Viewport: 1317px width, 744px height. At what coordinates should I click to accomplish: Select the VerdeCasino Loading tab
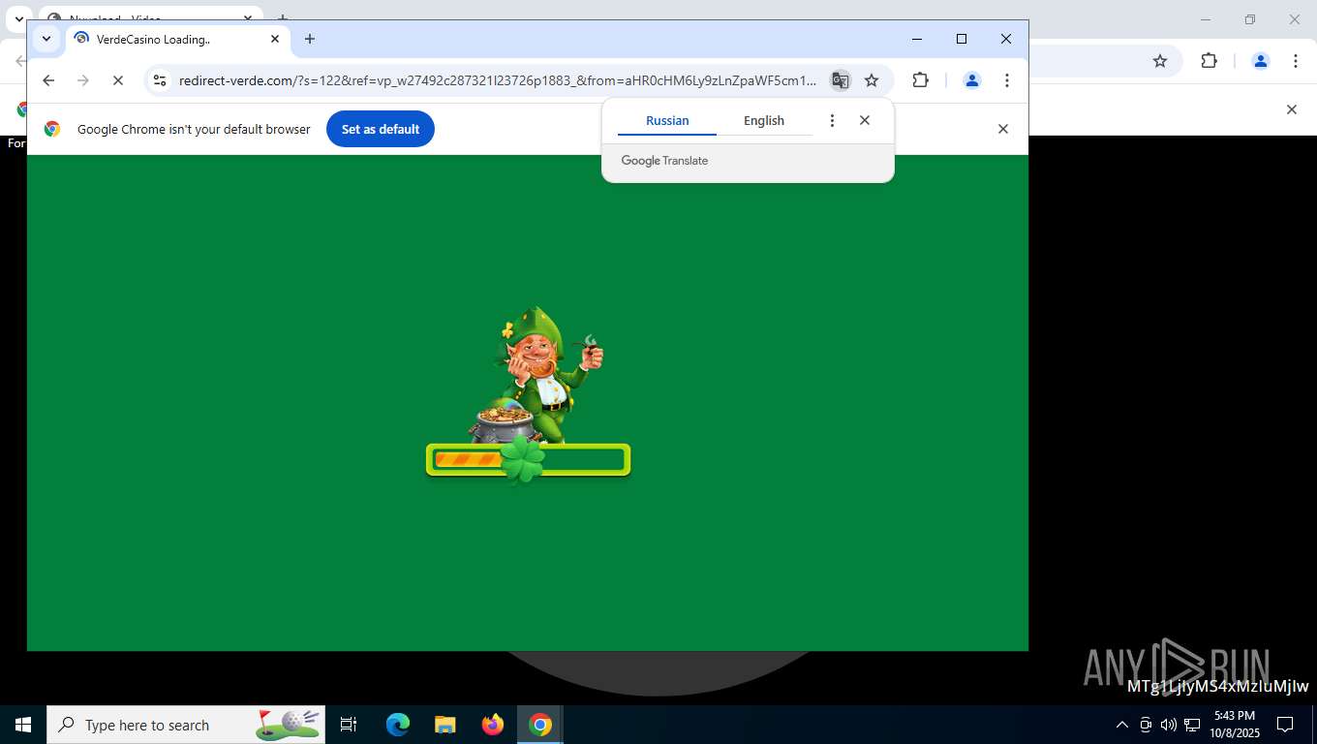(x=176, y=39)
